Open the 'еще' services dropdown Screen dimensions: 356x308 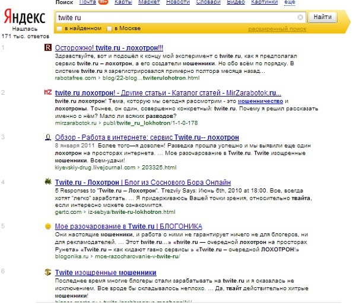pos(290,2)
